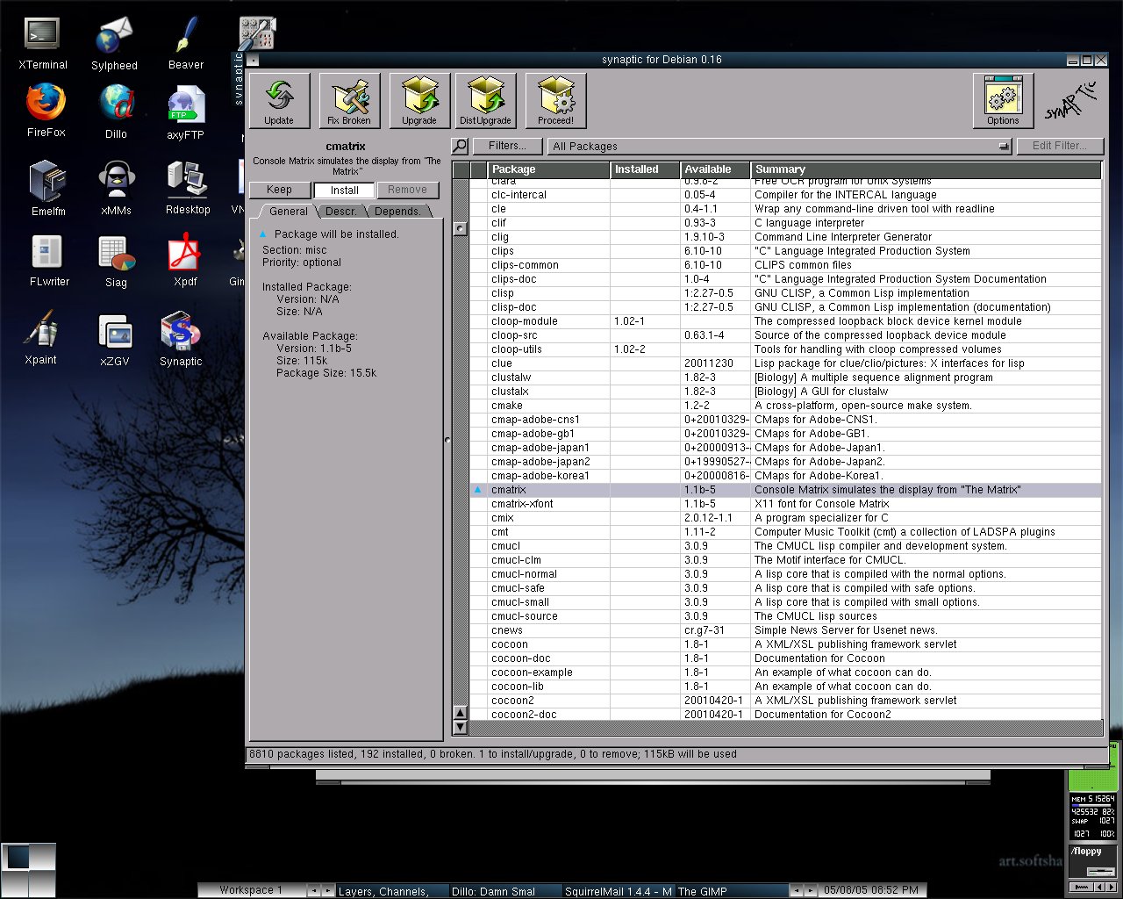Select the cloop-utils package row
The width and height of the screenshot is (1123, 899).
[785, 349]
